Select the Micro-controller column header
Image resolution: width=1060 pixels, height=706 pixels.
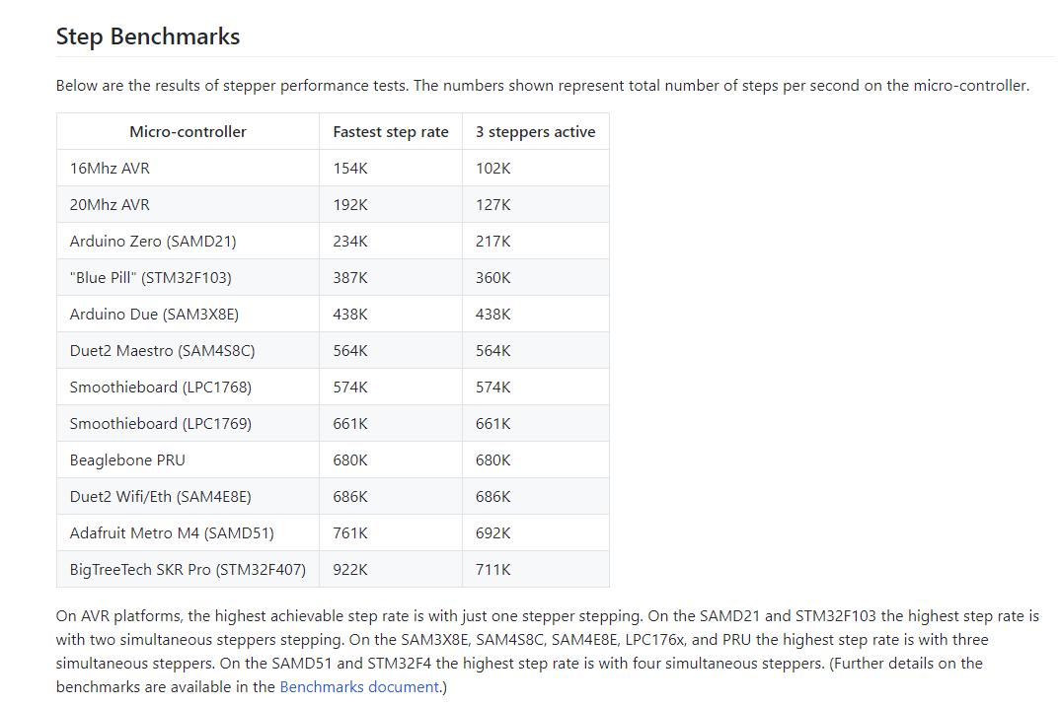click(x=188, y=132)
